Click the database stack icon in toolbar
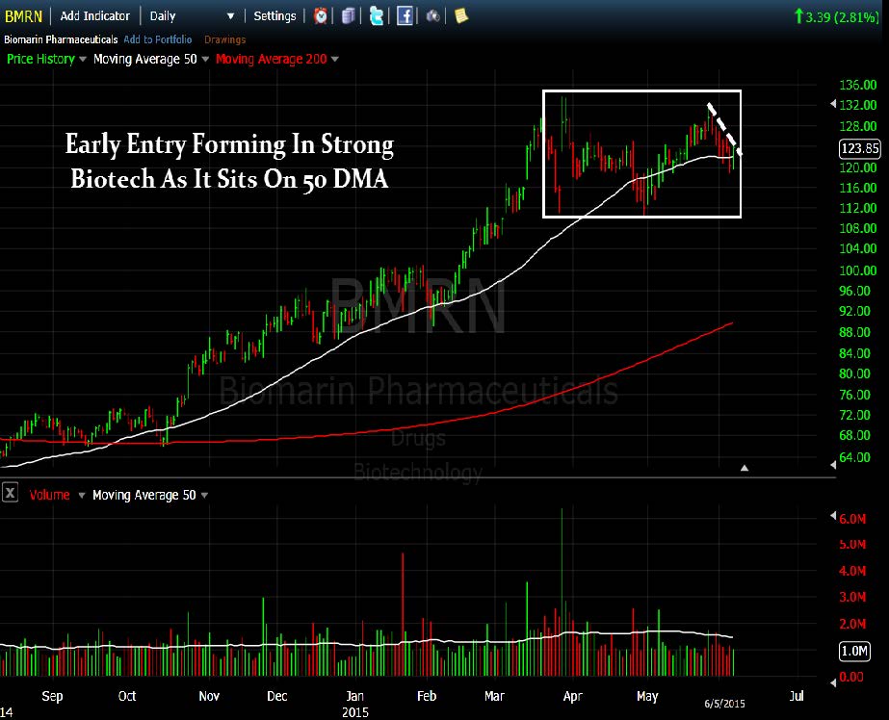Screen dimensions: 889x720 point(348,15)
